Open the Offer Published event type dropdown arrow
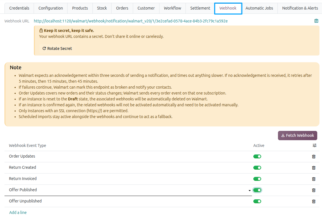Viewport: 322px width, 217px height. pyautogui.click(x=249, y=190)
